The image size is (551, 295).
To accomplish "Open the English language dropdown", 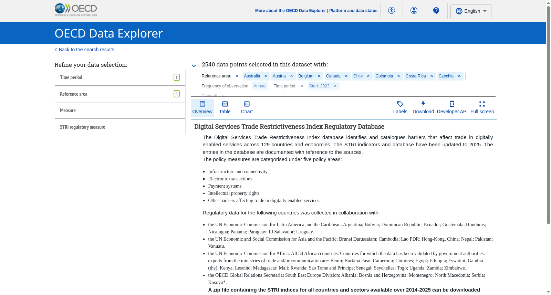I will 471,11.
